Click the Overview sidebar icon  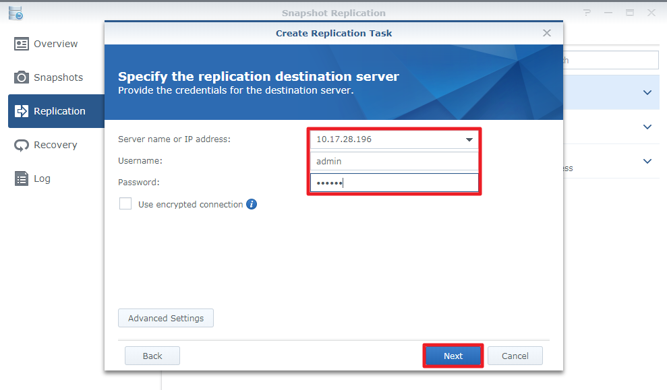point(22,44)
